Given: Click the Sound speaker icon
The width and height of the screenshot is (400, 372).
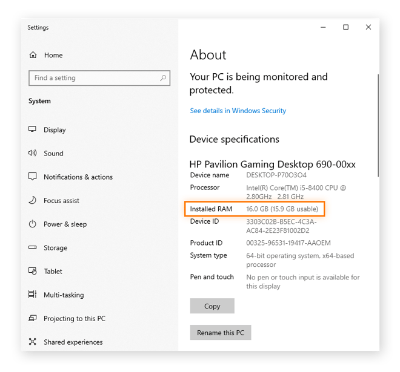Looking at the screenshot, I should 32,153.
